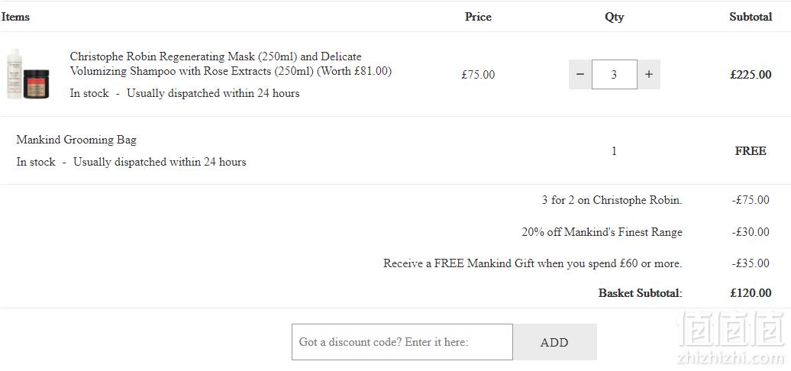Click the FREE label for Grooming Bag

(751, 151)
